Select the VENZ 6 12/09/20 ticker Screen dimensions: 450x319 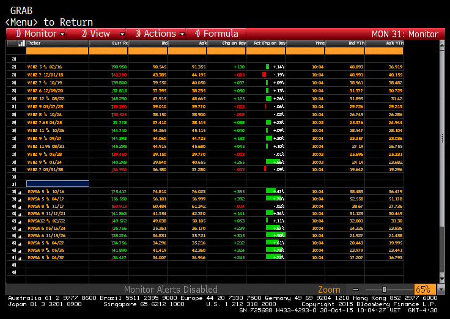pos(45,91)
